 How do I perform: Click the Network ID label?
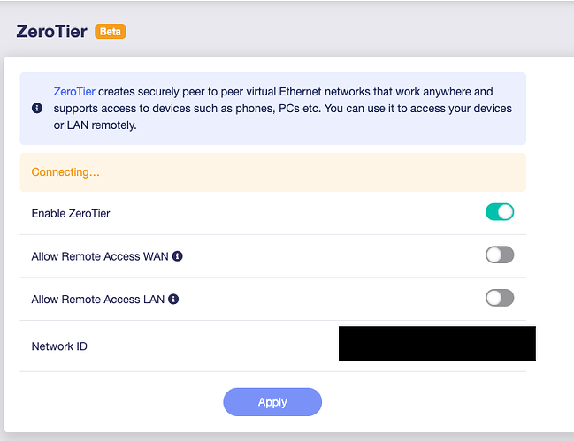(x=59, y=346)
